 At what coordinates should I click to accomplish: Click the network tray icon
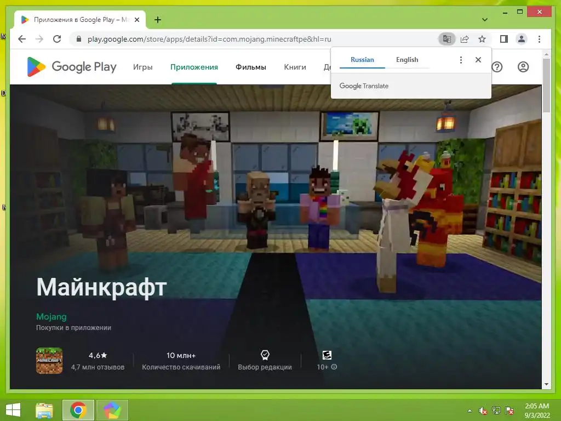click(x=496, y=411)
